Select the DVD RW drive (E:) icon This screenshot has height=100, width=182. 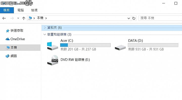(x=53, y=60)
